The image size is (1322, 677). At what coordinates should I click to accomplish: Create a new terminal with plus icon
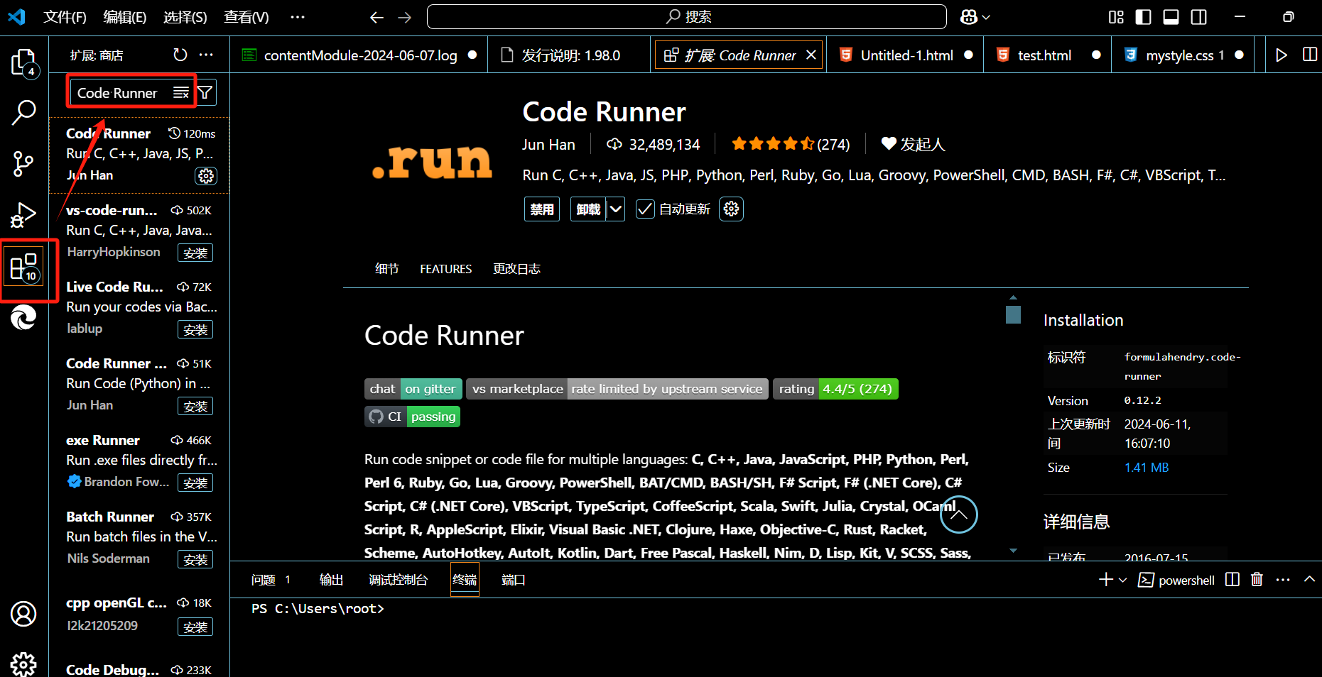[1106, 580]
